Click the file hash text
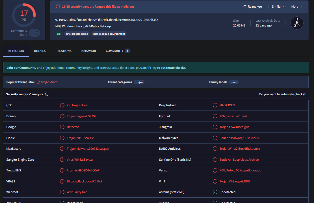Screen dimensions: 314x203 point(107,20)
